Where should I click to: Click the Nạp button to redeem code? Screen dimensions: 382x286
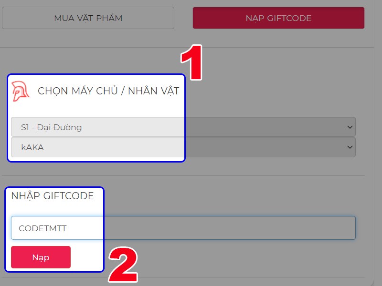40,257
